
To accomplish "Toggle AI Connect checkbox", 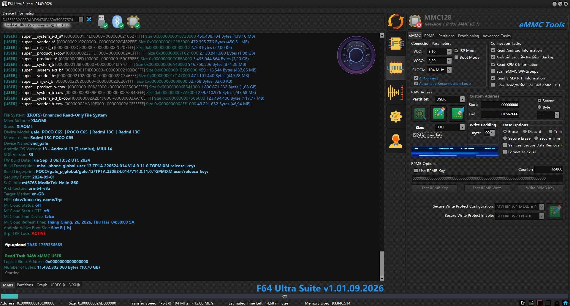I will [416, 78].
